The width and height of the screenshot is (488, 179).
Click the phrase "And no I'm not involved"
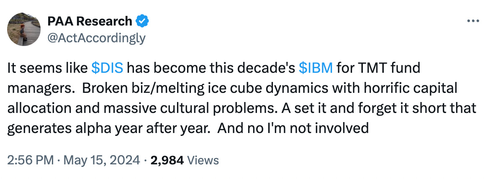point(293,128)
